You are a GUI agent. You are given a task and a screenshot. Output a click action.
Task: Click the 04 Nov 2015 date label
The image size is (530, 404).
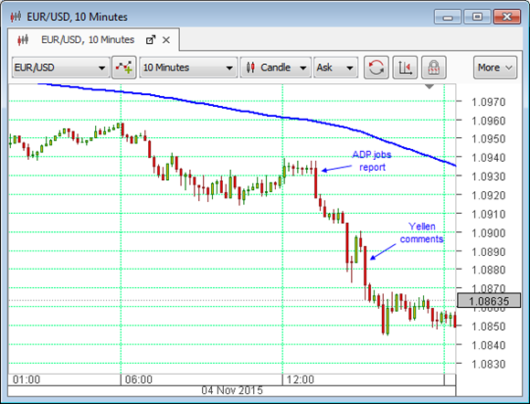tap(232, 390)
